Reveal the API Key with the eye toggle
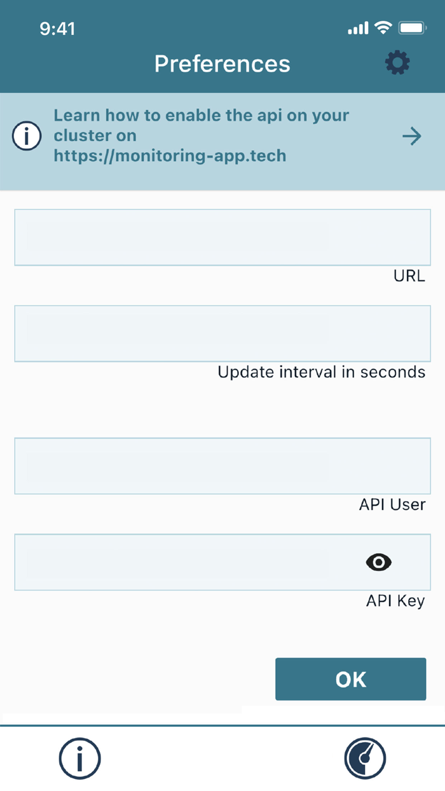Viewport: 445px width, 791px height. point(379,562)
